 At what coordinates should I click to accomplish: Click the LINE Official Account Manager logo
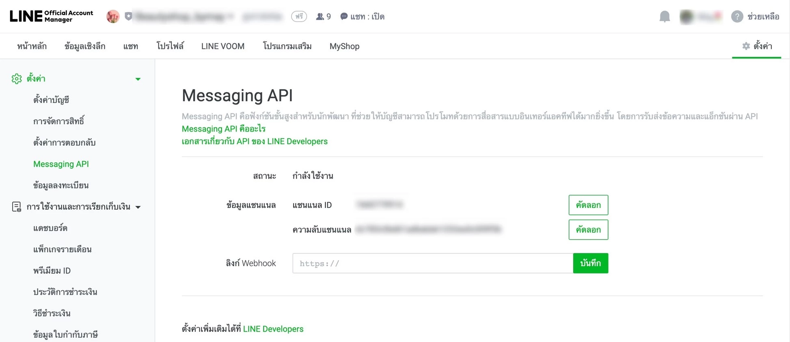[x=52, y=16]
